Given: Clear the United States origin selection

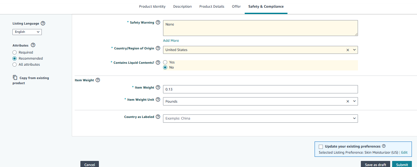Looking at the screenshot, I should coord(348,50).
